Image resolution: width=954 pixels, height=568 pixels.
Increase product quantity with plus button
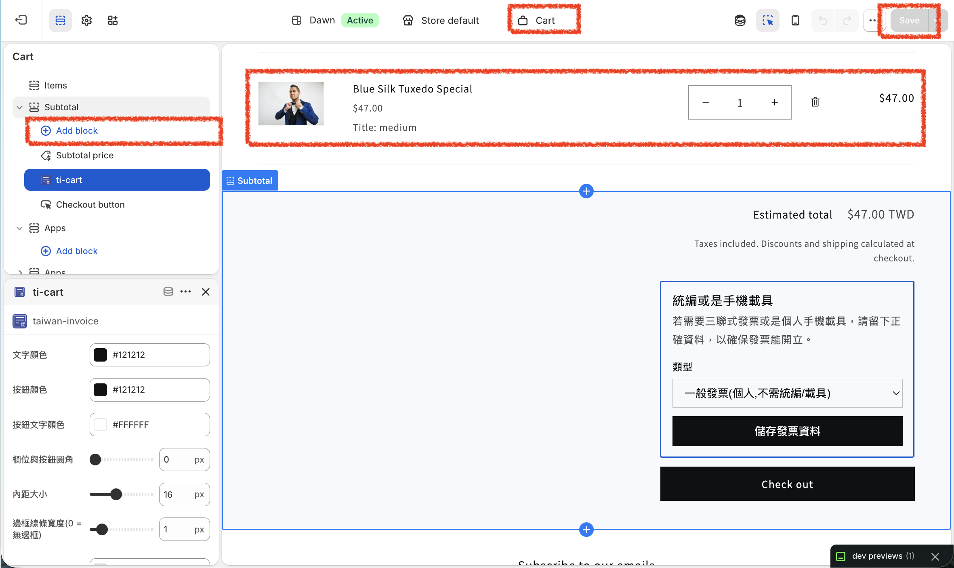(774, 102)
